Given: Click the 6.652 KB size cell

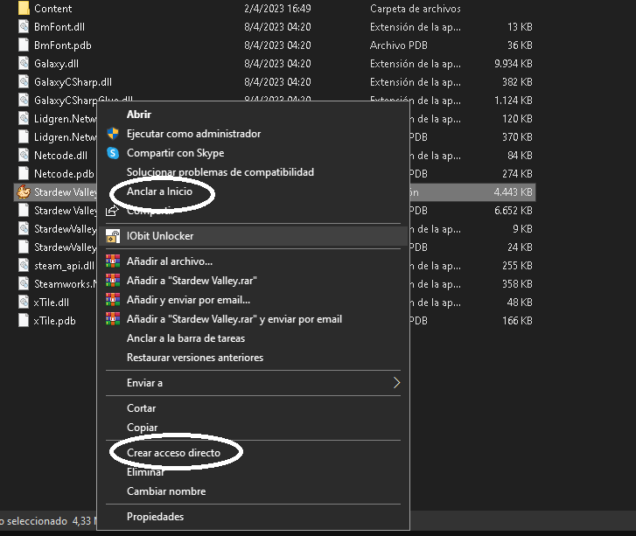Looking at the screenshot, I should pos(514,211).
